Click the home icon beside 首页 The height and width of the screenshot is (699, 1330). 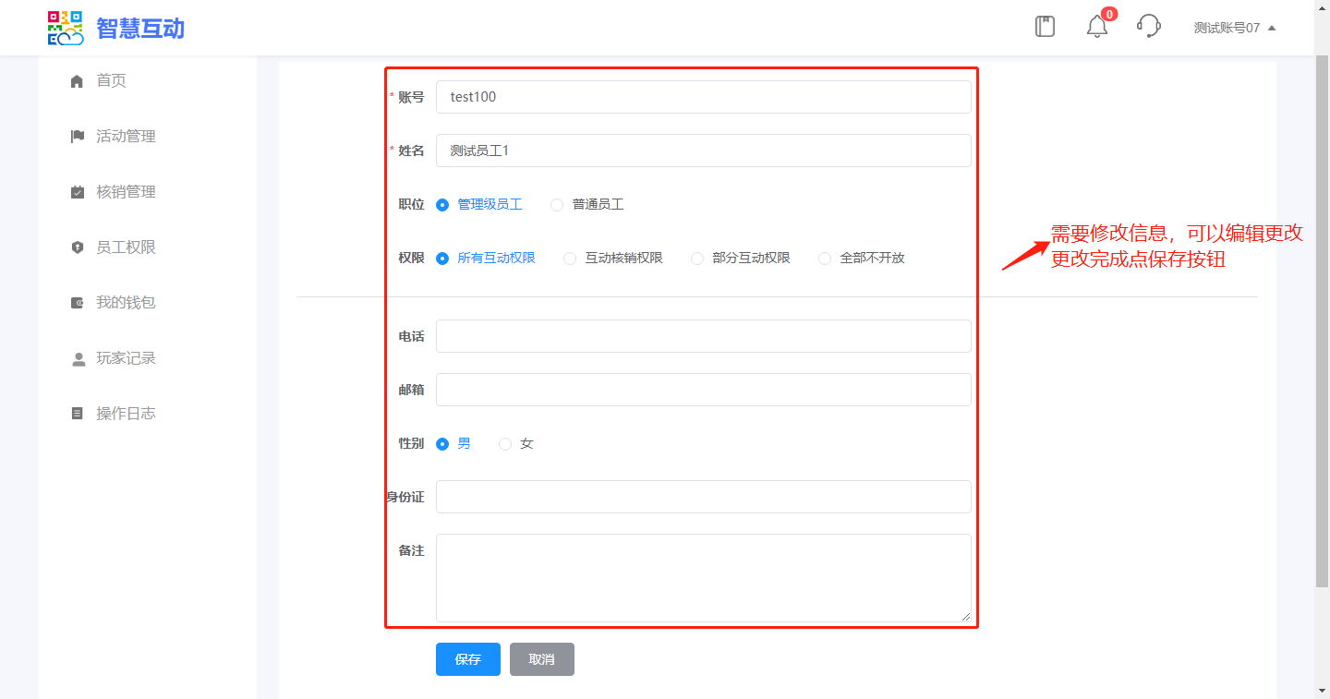pos(78,81)
